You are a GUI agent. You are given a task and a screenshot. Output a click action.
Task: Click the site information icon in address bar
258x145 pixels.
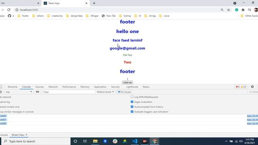pyautogui.click(x=17, y=10)
